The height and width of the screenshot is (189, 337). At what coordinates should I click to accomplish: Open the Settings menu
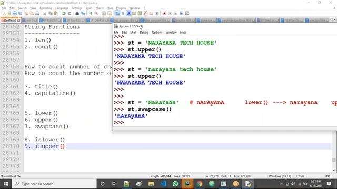pyautogui.click(x=77, y=8)
